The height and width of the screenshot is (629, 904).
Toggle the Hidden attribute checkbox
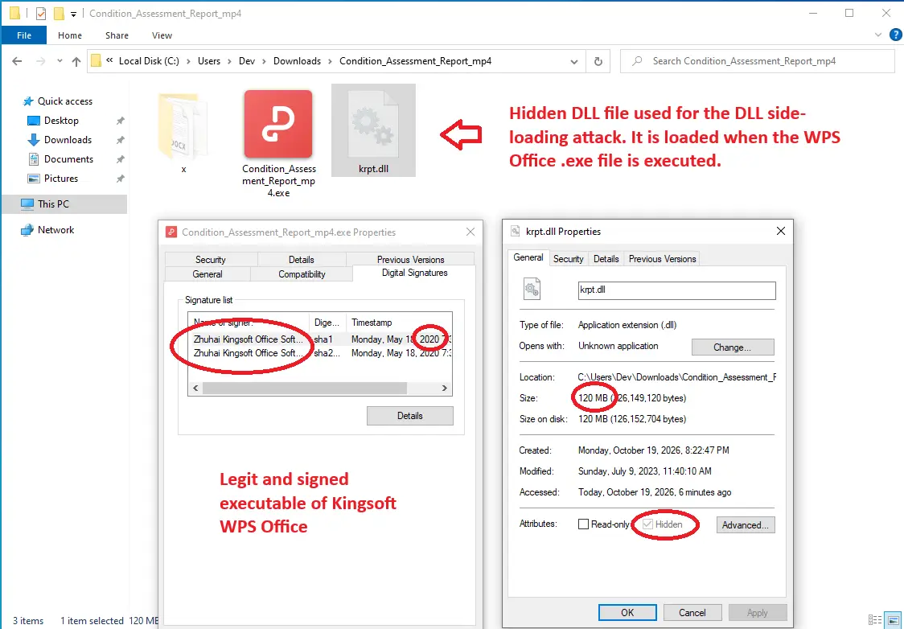tap(647, 524)
